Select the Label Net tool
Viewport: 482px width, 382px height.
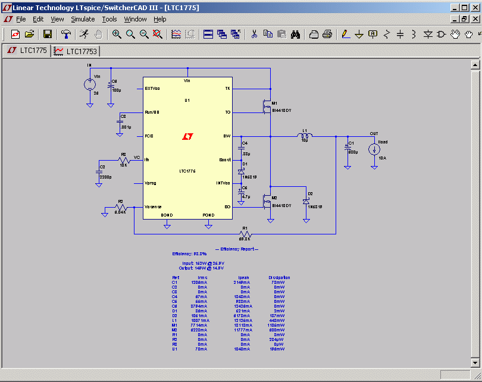373,34
